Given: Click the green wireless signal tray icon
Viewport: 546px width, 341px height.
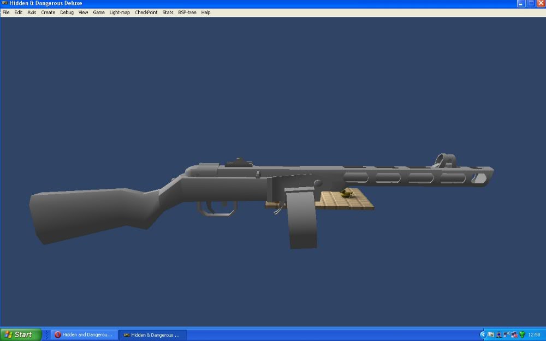Looking at the screenshot, I should (522, 334).
